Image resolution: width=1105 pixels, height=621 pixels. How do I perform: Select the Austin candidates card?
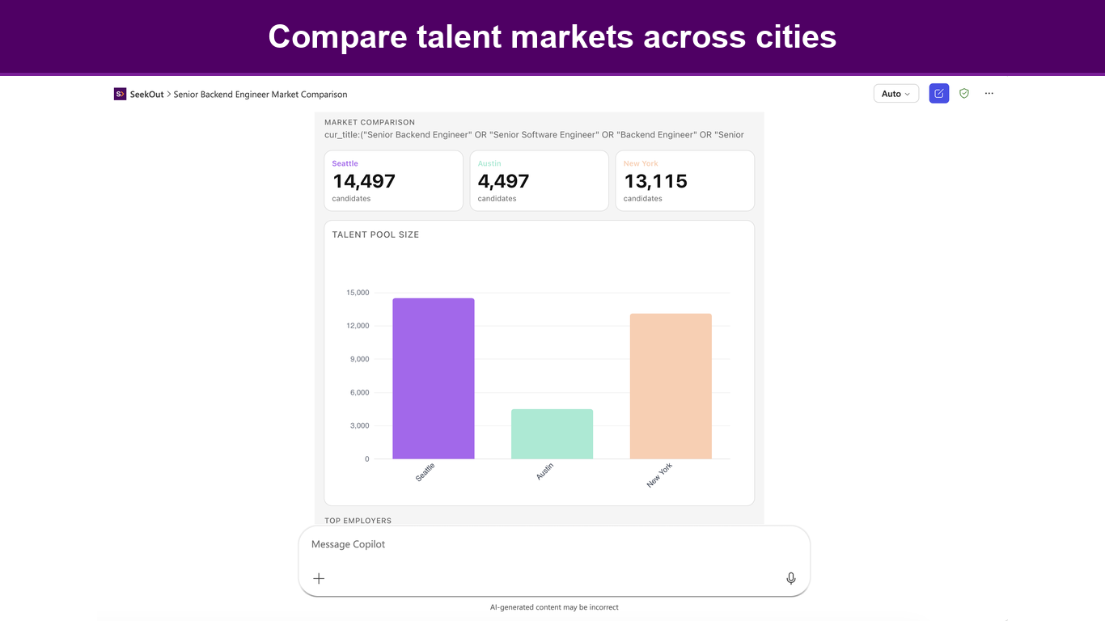click(540, 180)
